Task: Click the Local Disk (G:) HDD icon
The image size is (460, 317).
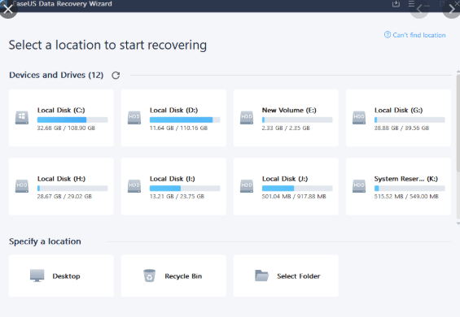Action: click(x=359, y=118)
